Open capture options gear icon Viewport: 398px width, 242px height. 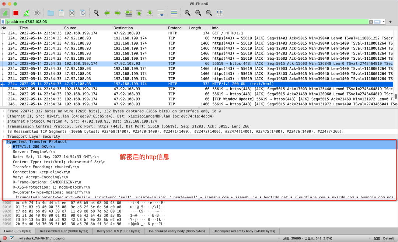[x=37, y=13]
